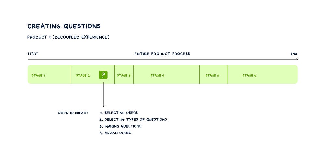Click the green question mark icon
This screenshot has height=154, width=325.
[x=103, y=75]
